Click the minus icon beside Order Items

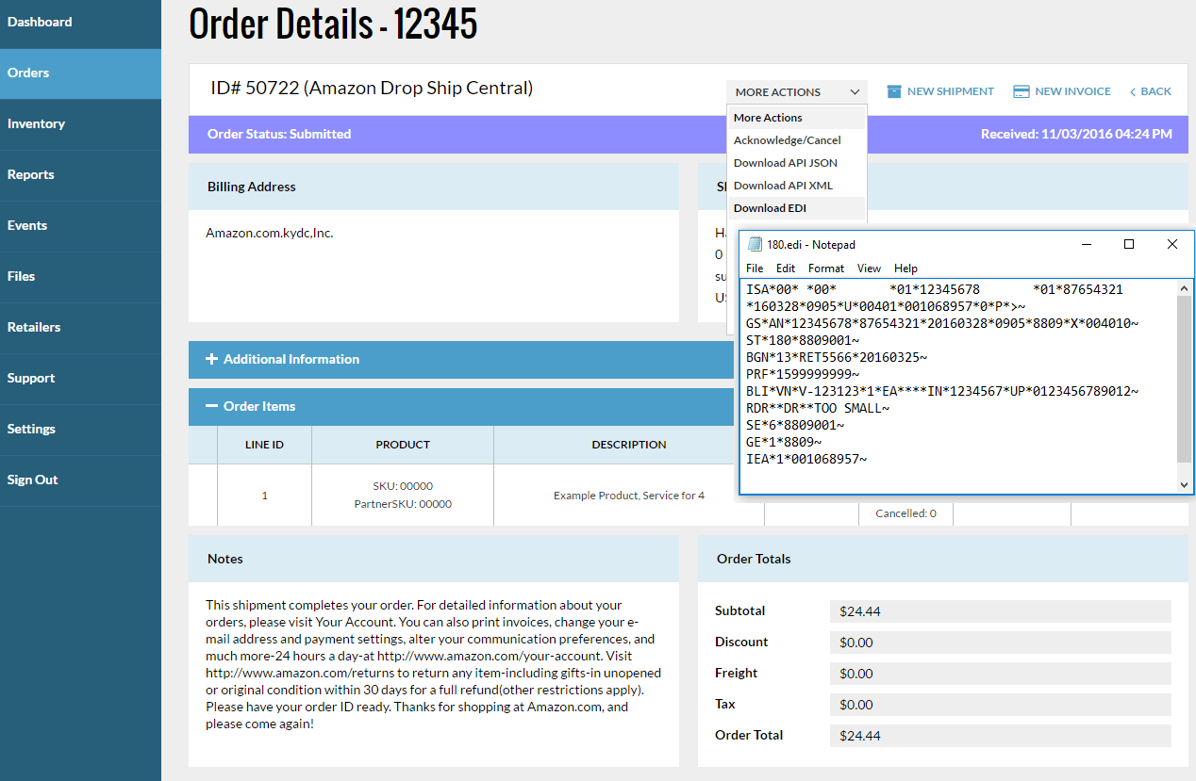point(211,406)
